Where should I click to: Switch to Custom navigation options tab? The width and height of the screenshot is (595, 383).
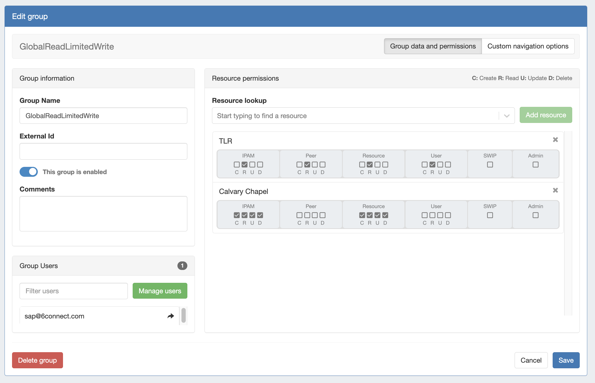(x=528, y=46)
